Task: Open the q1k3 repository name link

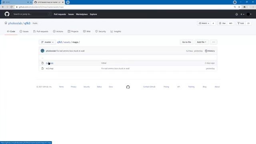Action: coord(27,23)
